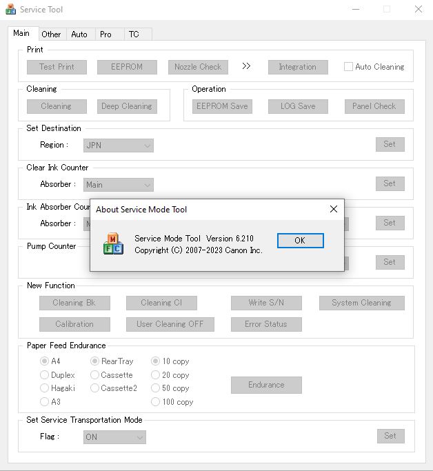Close the About Service Mode Tool dialog
The width and height of the screenshot is (433, 471).
click(333, 209)
